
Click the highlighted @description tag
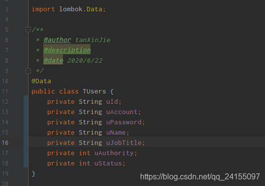(67, 50)
